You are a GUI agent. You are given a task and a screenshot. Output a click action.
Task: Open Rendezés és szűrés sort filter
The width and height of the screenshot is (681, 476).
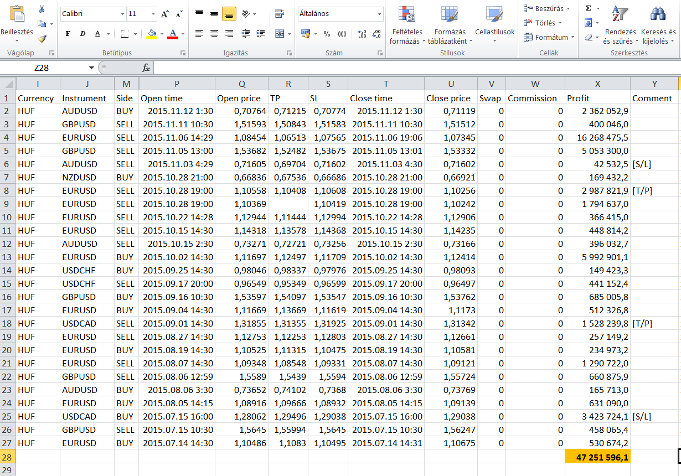pyautogui.click(x=620, y=25)
